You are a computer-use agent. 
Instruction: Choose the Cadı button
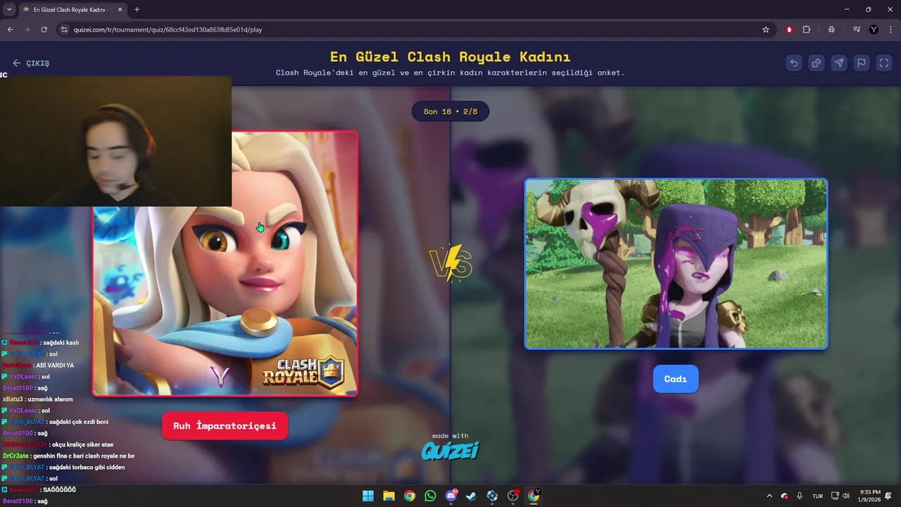click(x=675, y=379)
